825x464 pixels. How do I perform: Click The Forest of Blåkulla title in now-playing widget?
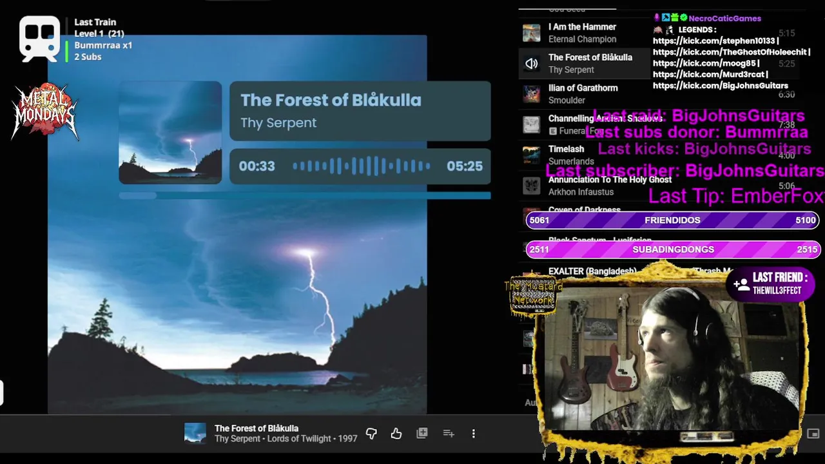[331, 100]
